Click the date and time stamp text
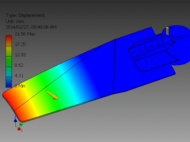The width and height of the screenshot is (190, 142). click(x=31, y=27)
